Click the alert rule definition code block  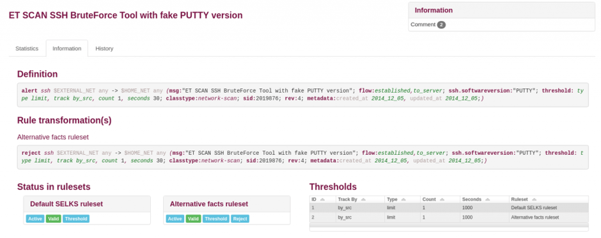click(303, 95)
